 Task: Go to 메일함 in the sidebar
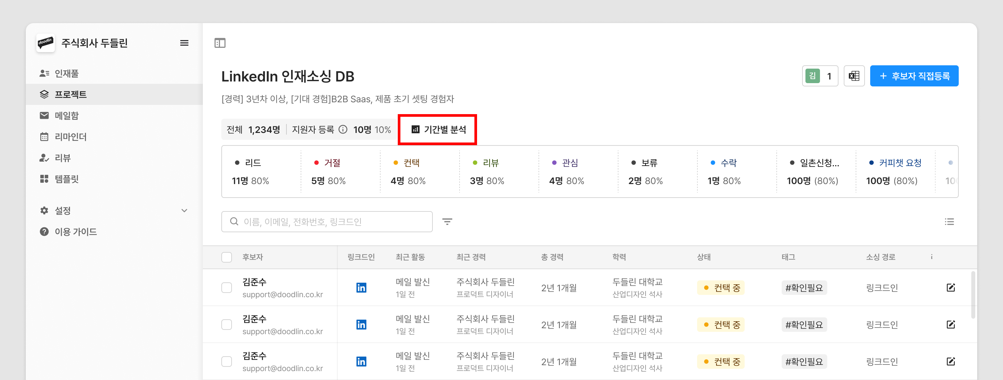[114, 115]
